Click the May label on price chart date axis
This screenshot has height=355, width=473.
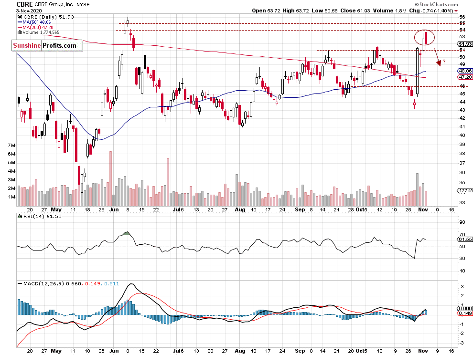coord(56,210)
